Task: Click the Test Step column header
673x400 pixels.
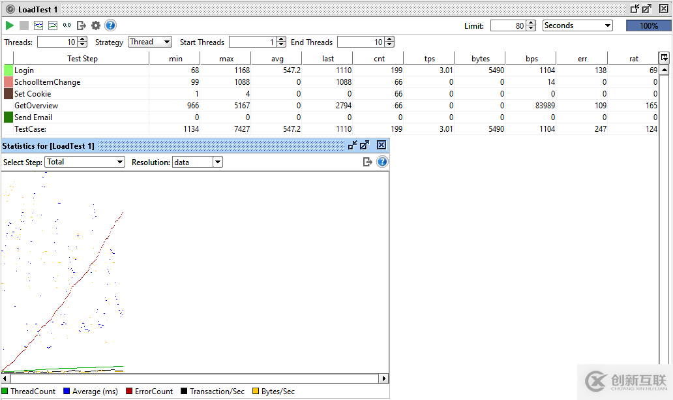Action: (x=82, y=59)
